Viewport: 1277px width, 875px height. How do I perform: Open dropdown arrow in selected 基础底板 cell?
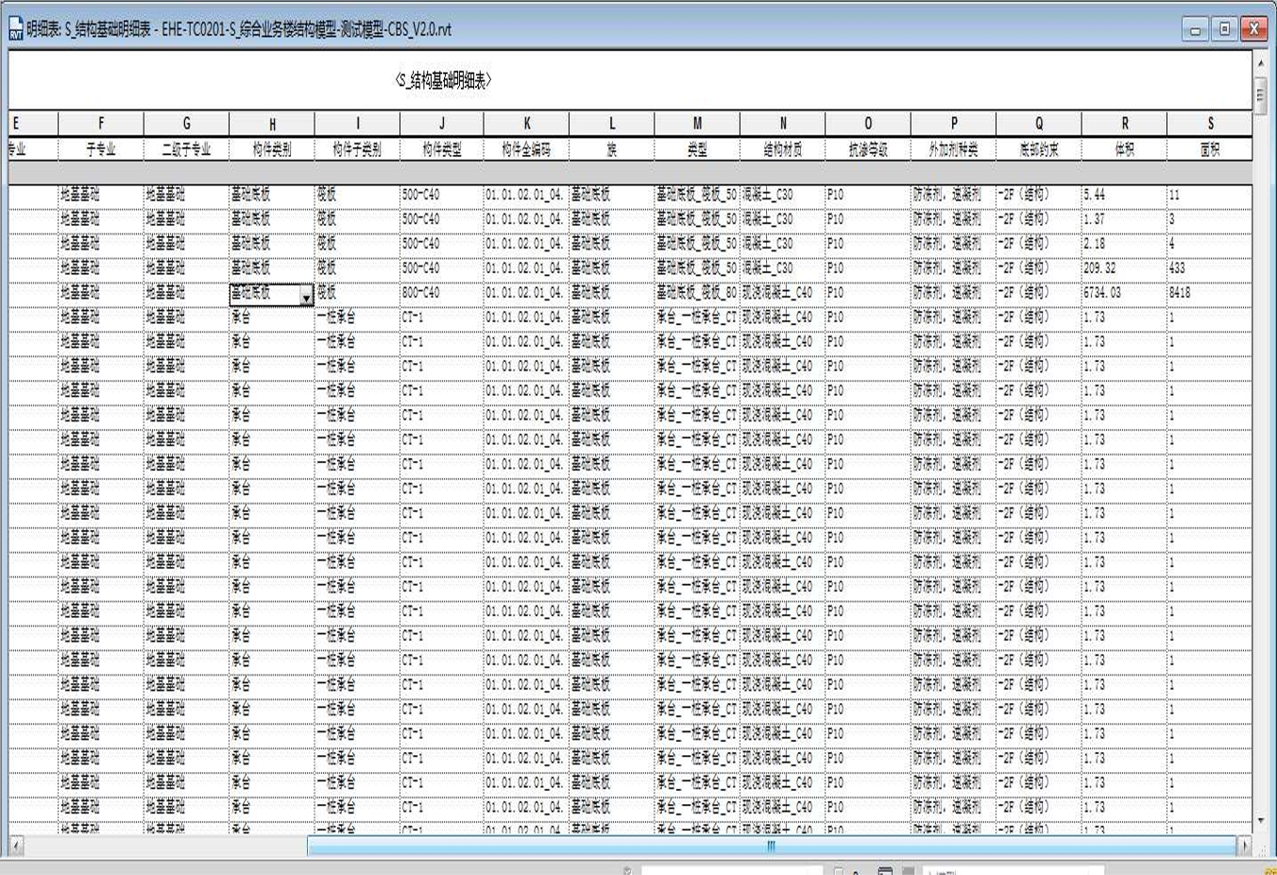tap(306, 297)
